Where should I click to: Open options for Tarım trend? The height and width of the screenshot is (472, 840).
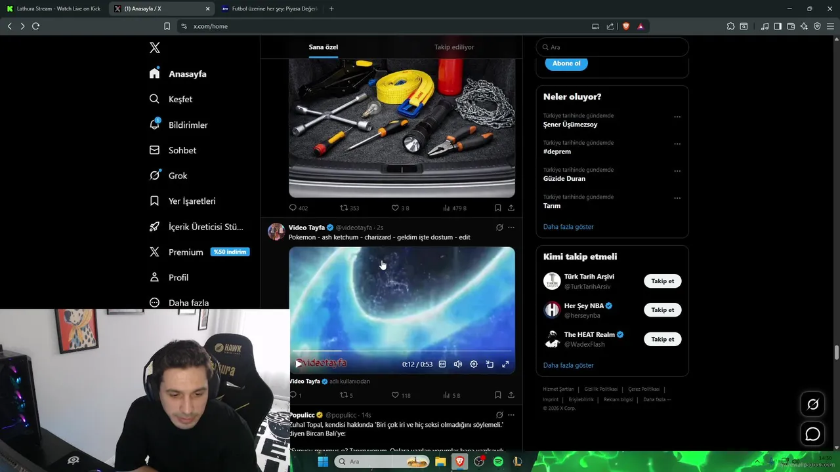click(677, 198)
